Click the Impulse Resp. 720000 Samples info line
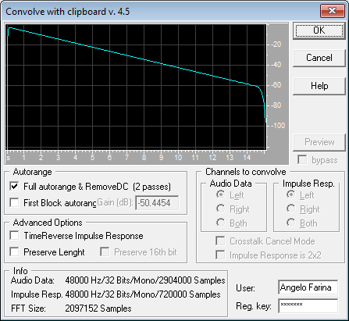 [116, 294]
